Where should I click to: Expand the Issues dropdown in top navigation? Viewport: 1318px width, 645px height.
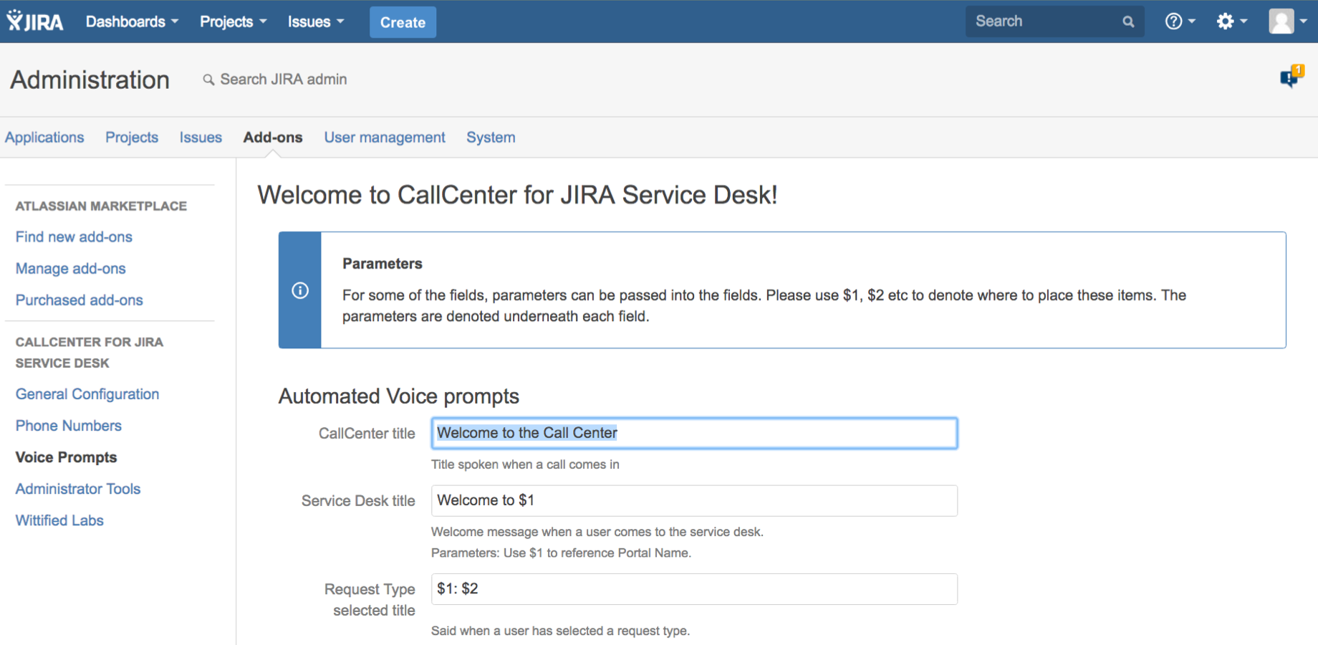[315, 21]
